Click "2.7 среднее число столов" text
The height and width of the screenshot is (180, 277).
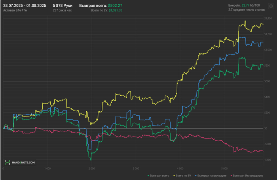[x=247, y=10]
